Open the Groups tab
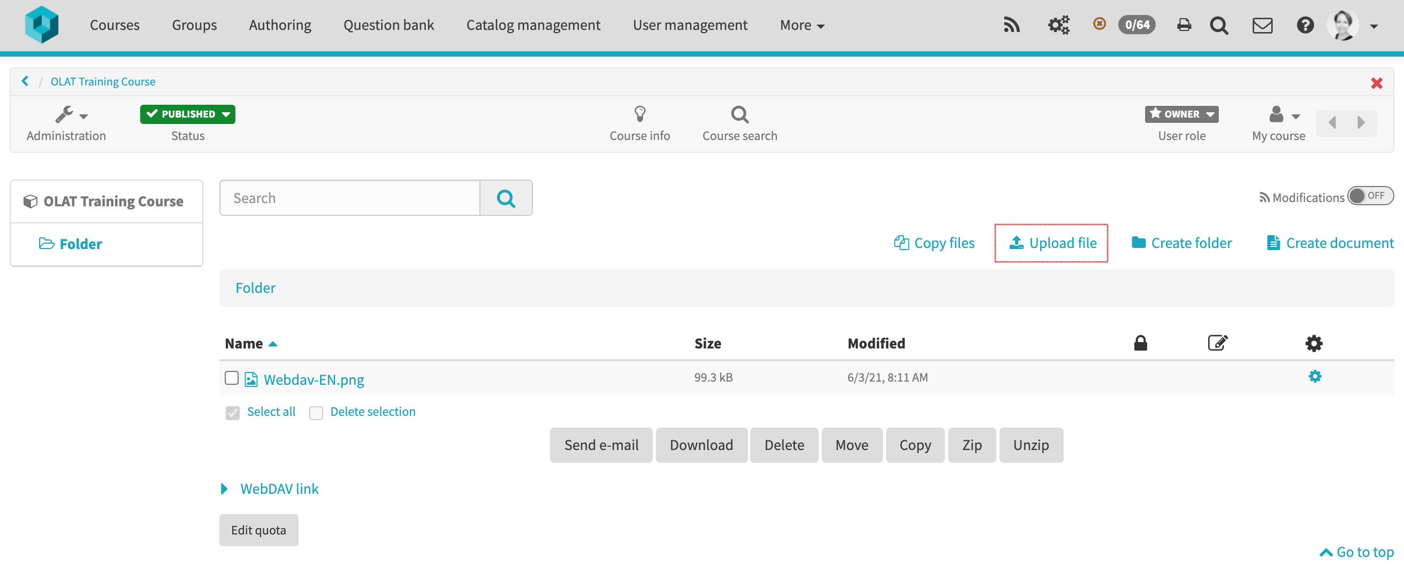 coord(194,25)
